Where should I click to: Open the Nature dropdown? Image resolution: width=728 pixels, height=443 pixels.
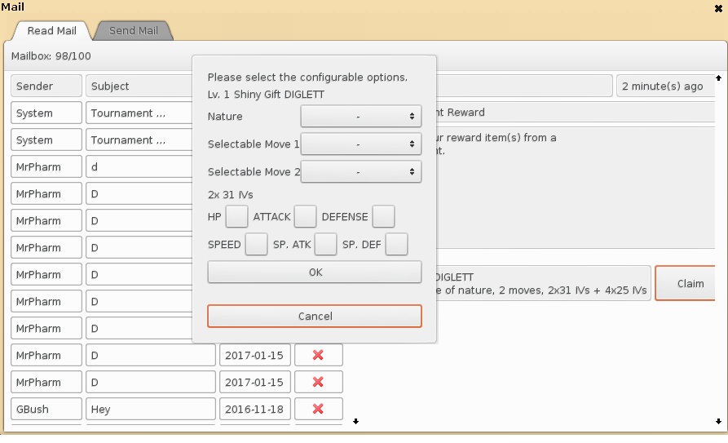(360, 117)
